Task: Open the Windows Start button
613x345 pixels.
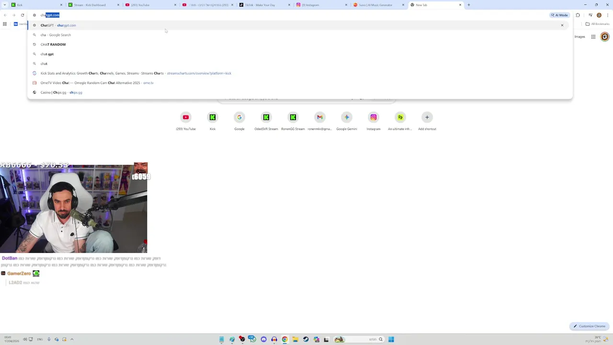Action: point(391,339)
